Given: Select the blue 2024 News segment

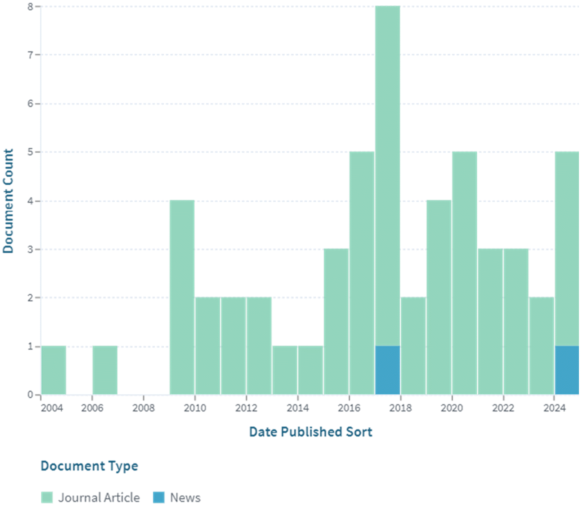Looking at the screenshot, I should coord(567,370).
